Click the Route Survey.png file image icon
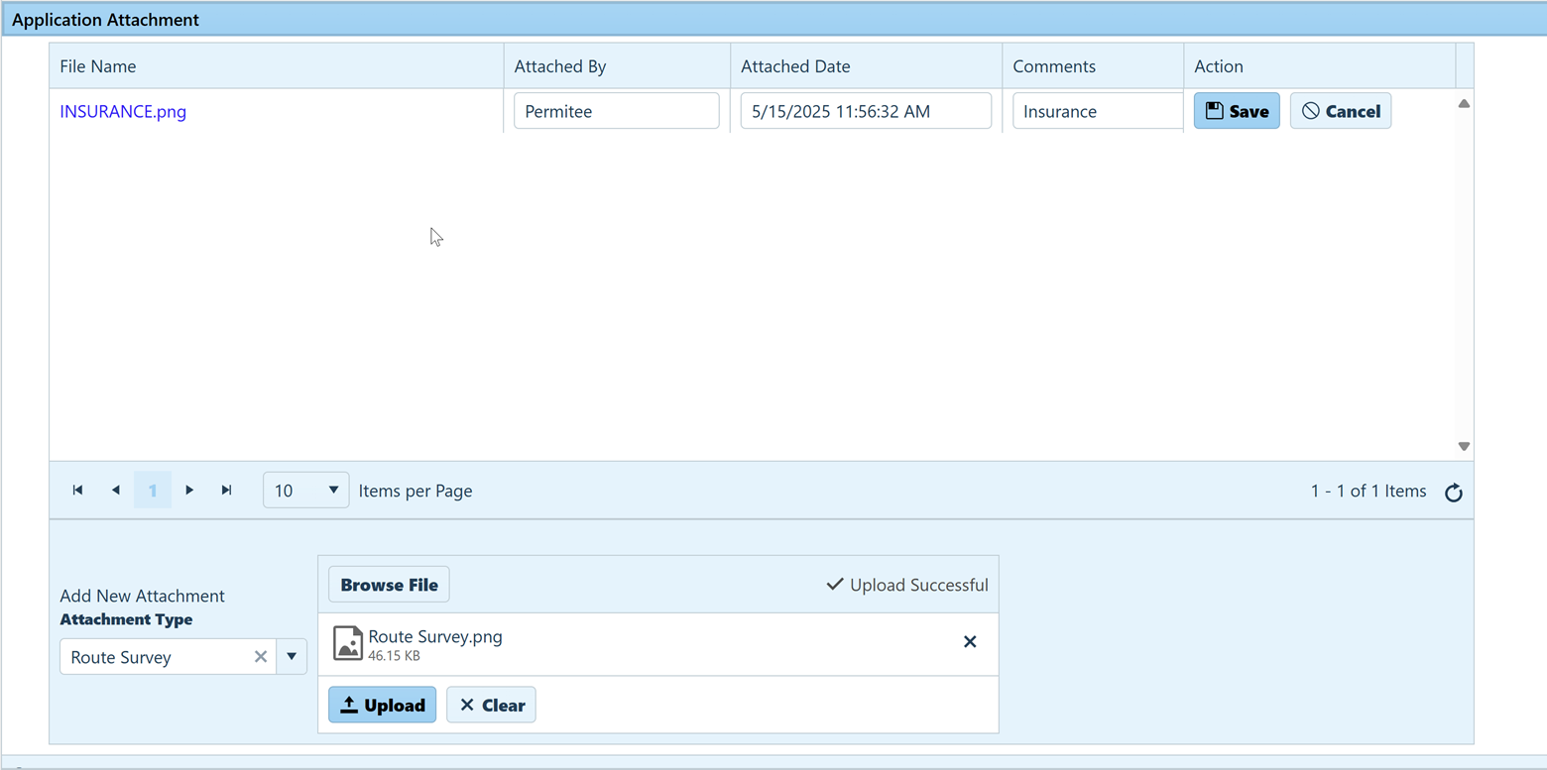The image size is (1547, 770). [x=347, y=643]
